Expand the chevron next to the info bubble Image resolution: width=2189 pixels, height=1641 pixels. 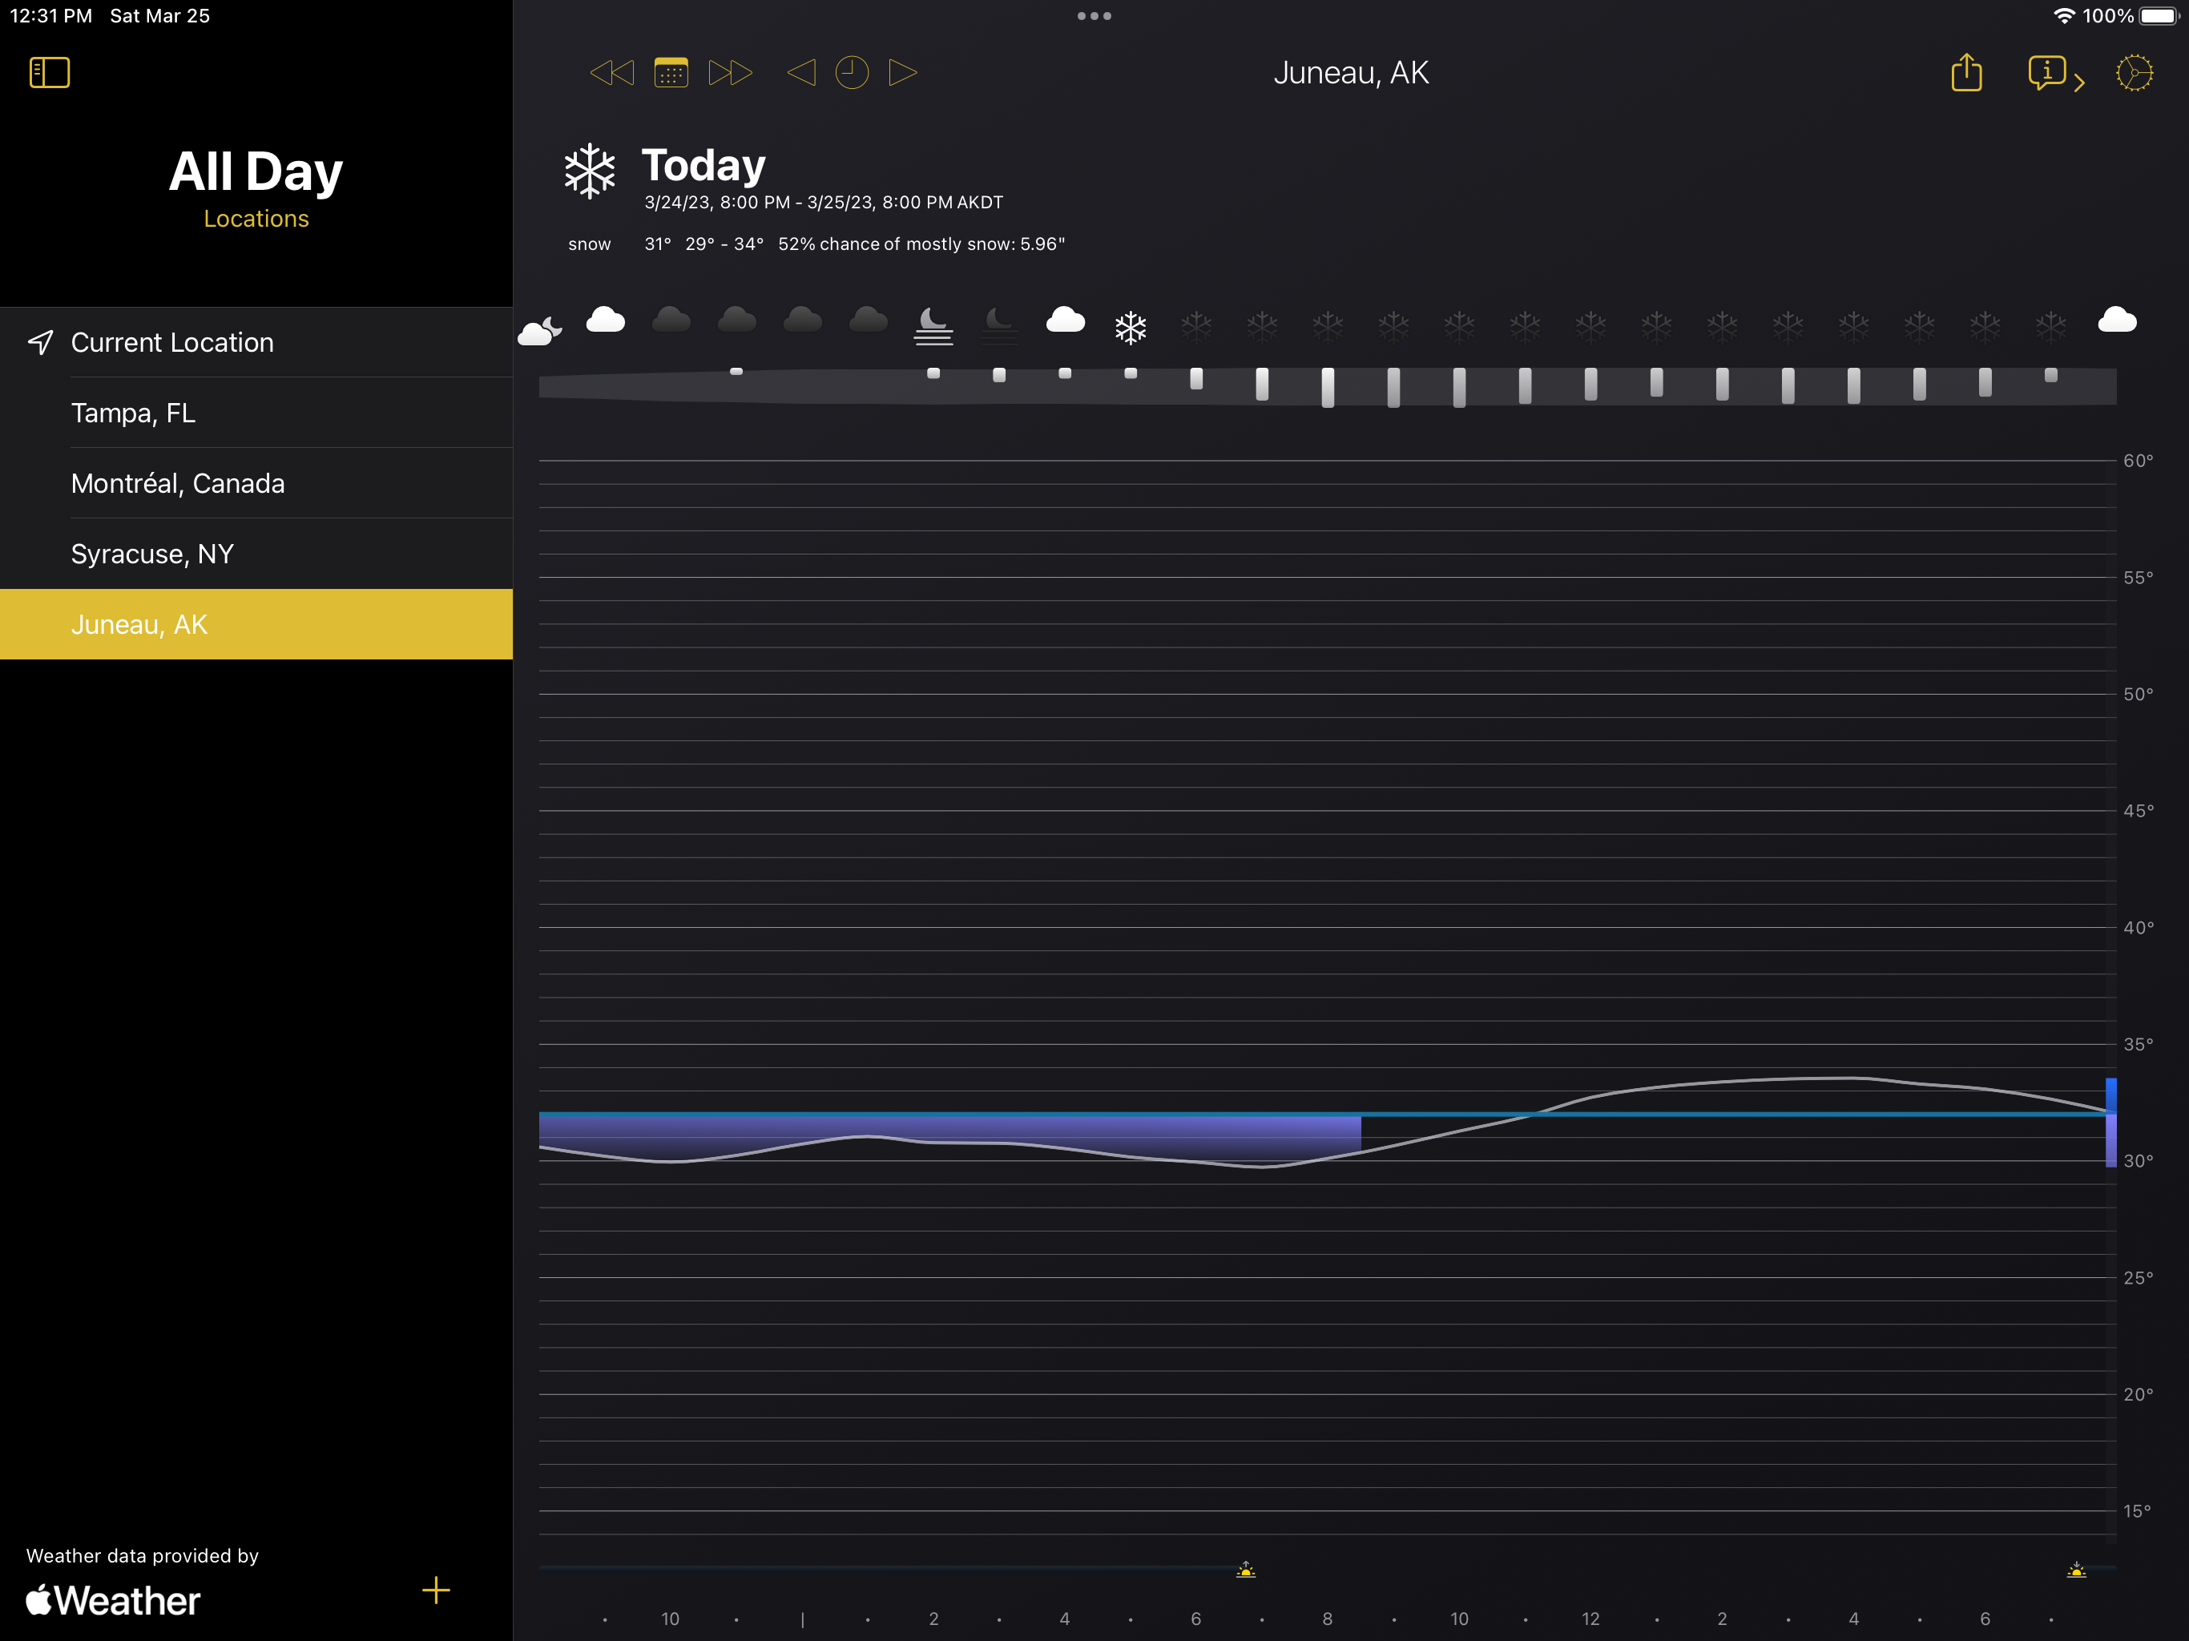(2079, 83)
